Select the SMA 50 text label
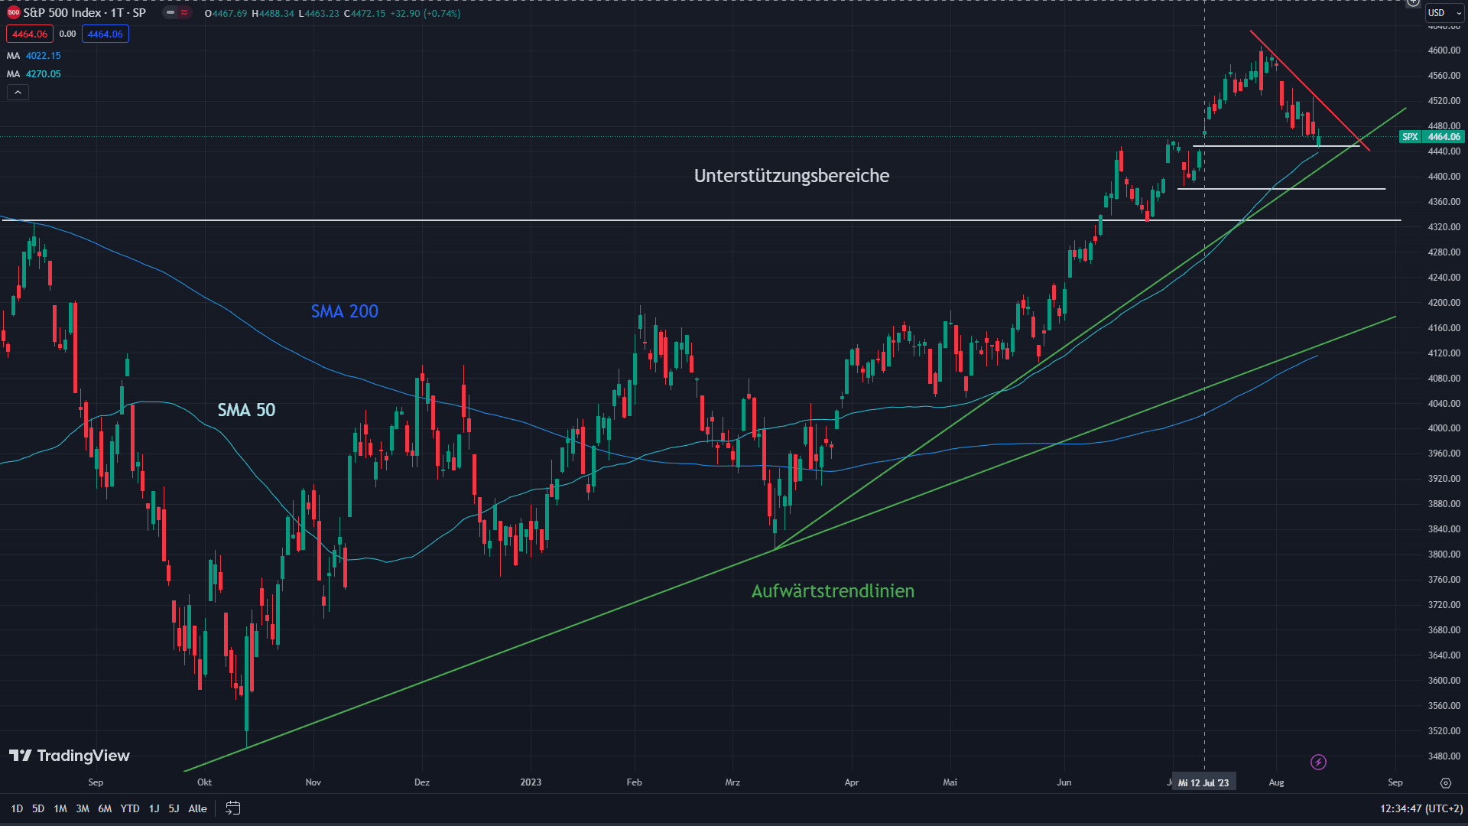Image resolution: width=1468 pixels, height=826 pixels. [246, 410]
